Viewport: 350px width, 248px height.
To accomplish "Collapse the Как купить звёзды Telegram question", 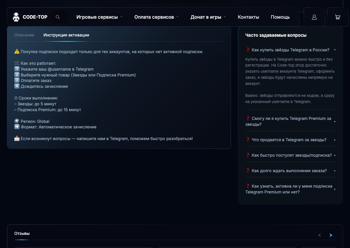I will [x=290, y=50].
